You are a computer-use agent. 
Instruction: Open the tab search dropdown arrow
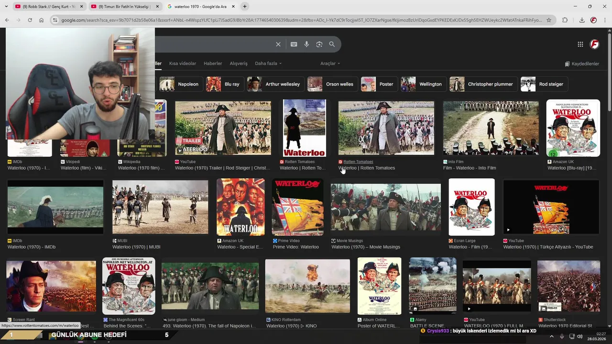click(6, 7)
